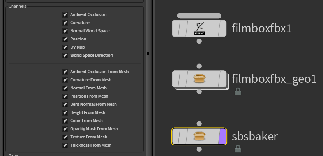Image resolution: width=323 pixels, height=156 pixels.
Task: Click the gray bar above filmboxfbx1 node
Action: pyautogui.click(x=199, y=16)
